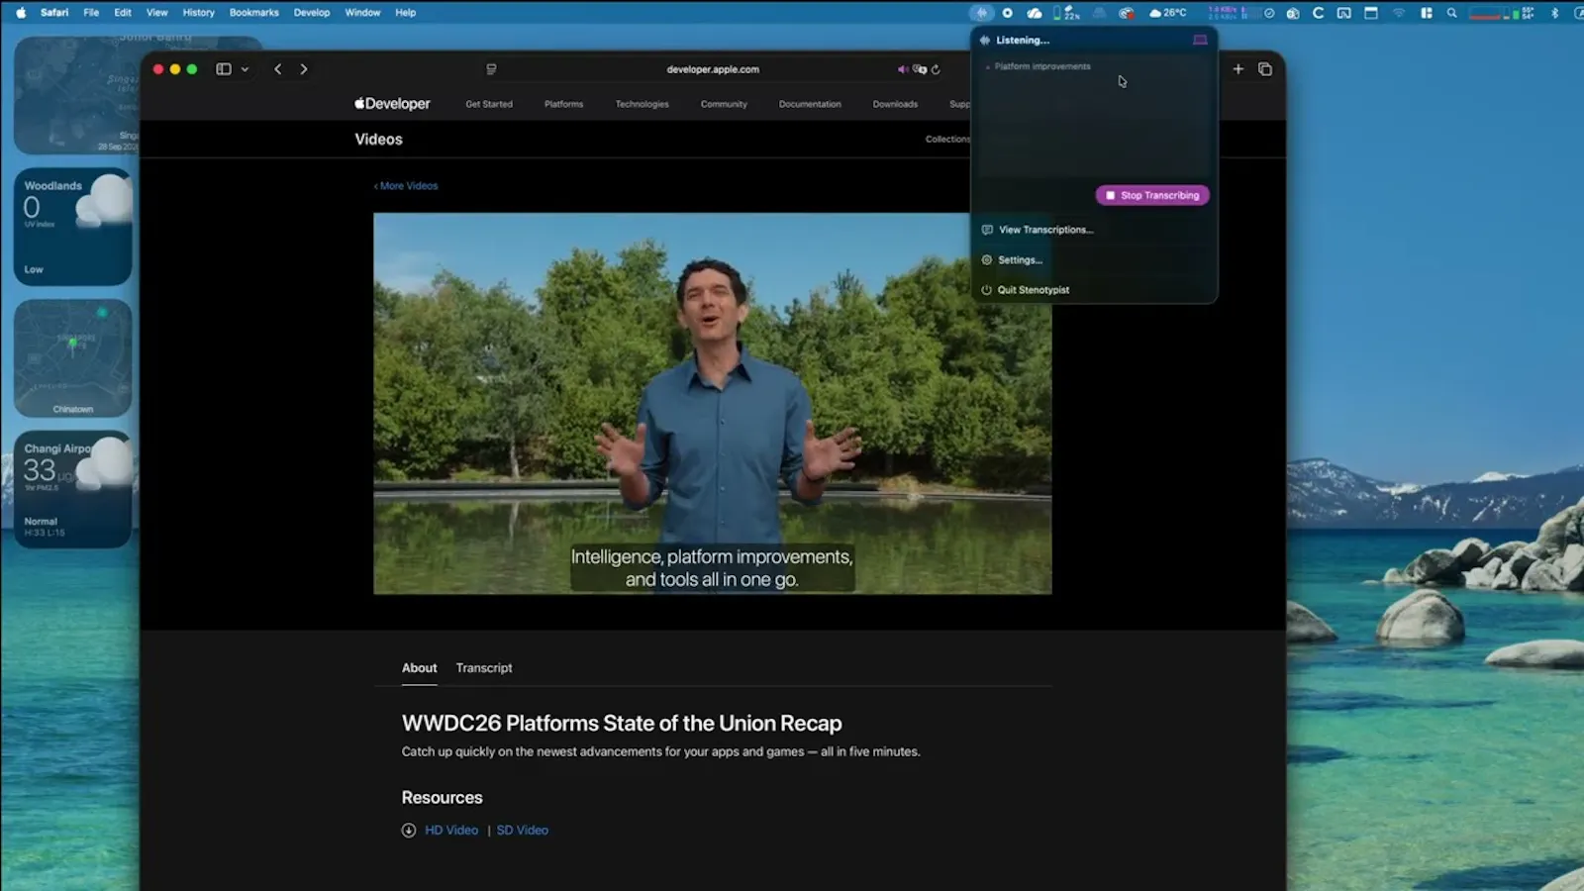Go back with the Safari back arrow

coord(278,69)
